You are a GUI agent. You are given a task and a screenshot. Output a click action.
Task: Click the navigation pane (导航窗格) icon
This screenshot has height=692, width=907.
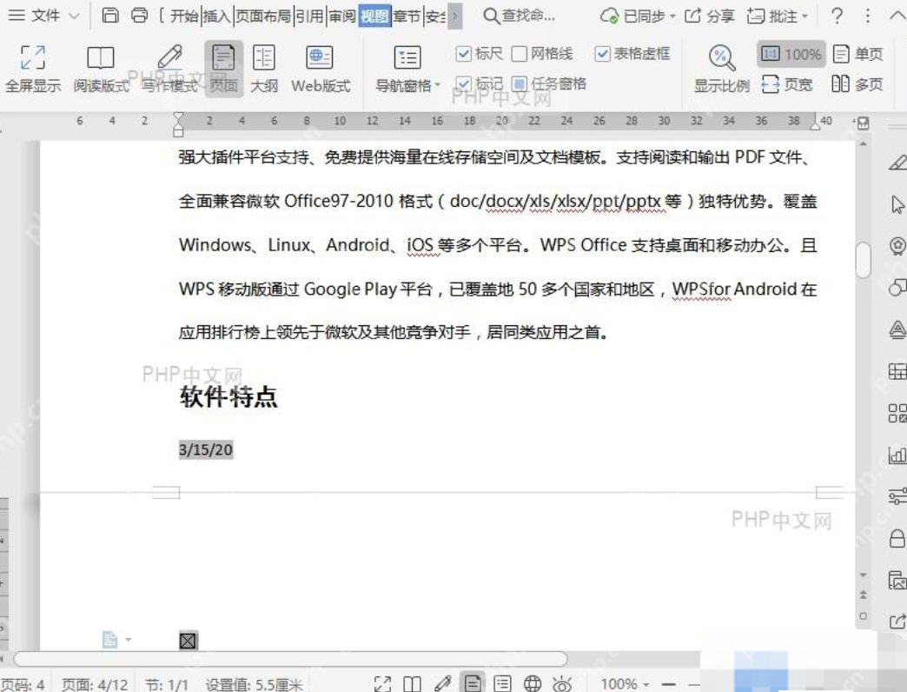[x=407, y=57]
